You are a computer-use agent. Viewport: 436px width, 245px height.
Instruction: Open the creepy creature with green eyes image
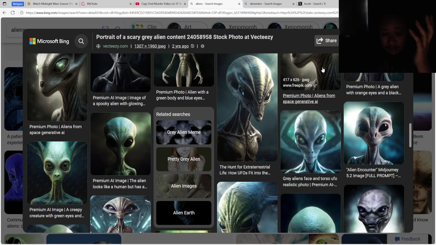click(x=57, y=173)
